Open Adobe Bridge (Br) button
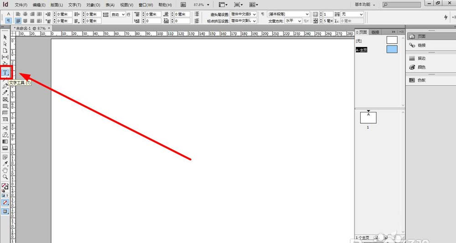456x243 pixels. [x=183, y=5]
